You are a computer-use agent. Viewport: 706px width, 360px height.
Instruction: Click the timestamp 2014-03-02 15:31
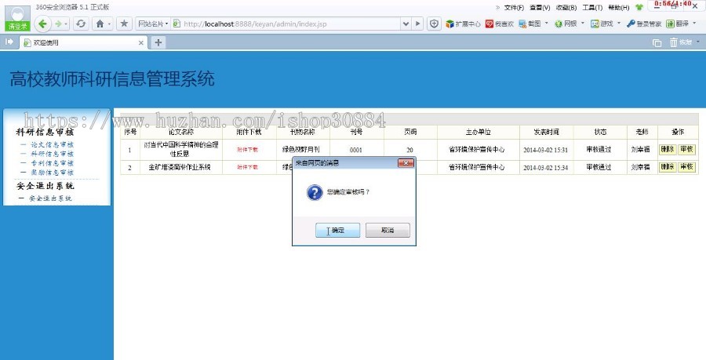tap(546, 150)
